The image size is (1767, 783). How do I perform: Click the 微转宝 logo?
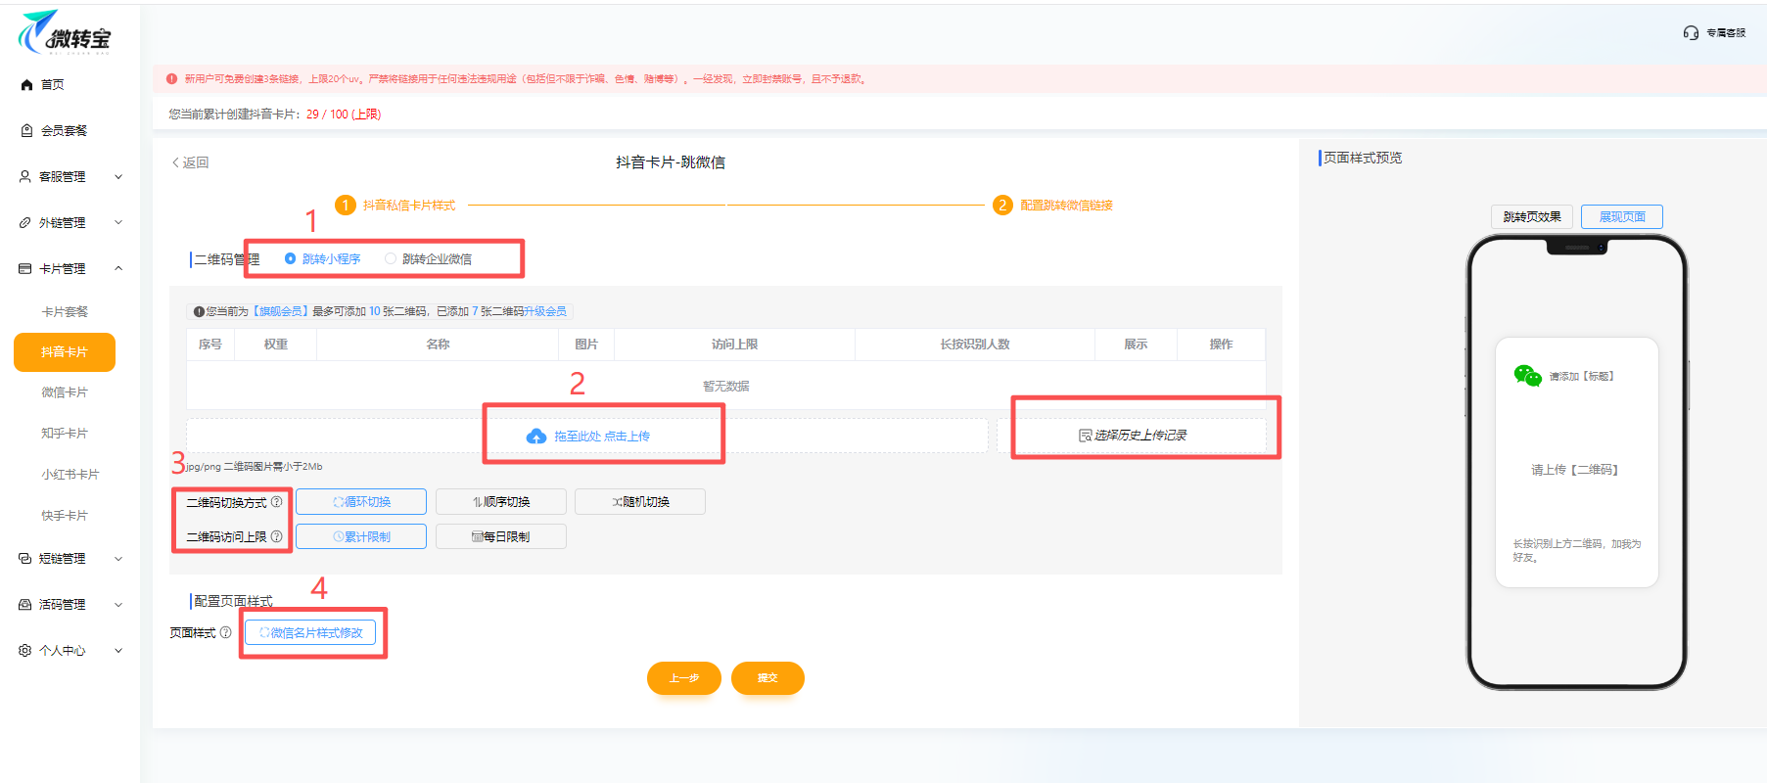[65, 34]
